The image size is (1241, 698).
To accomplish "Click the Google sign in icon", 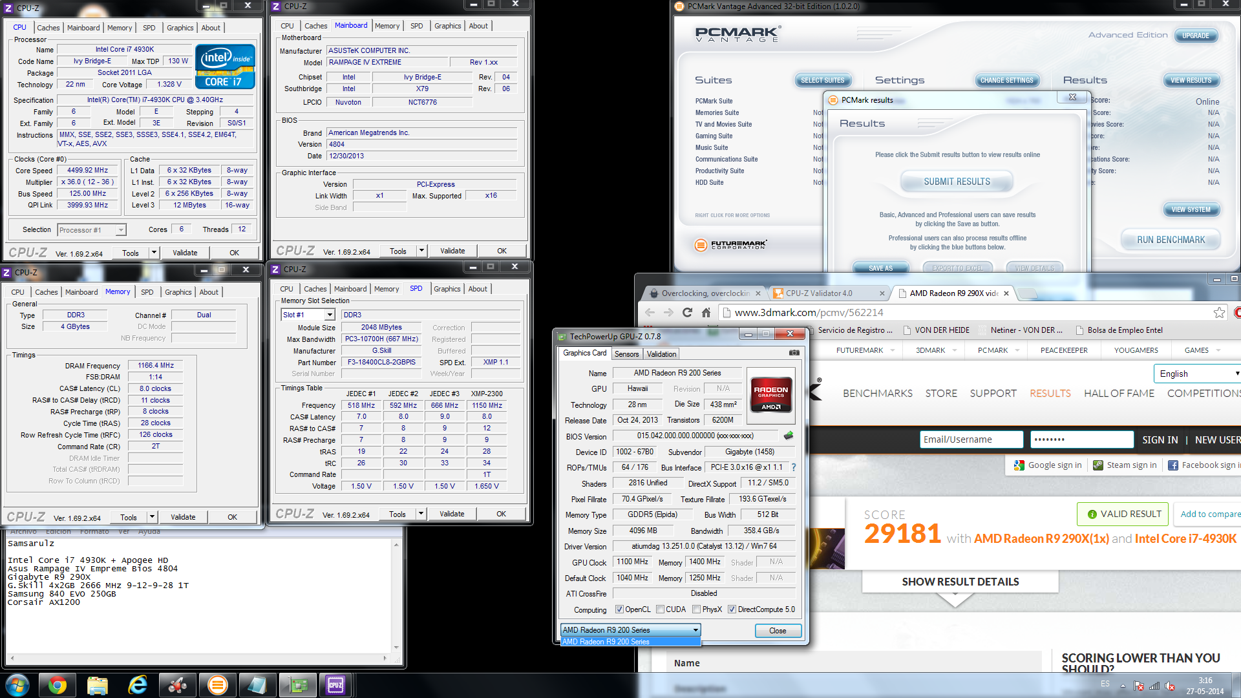I will (x=1019, y=465).
